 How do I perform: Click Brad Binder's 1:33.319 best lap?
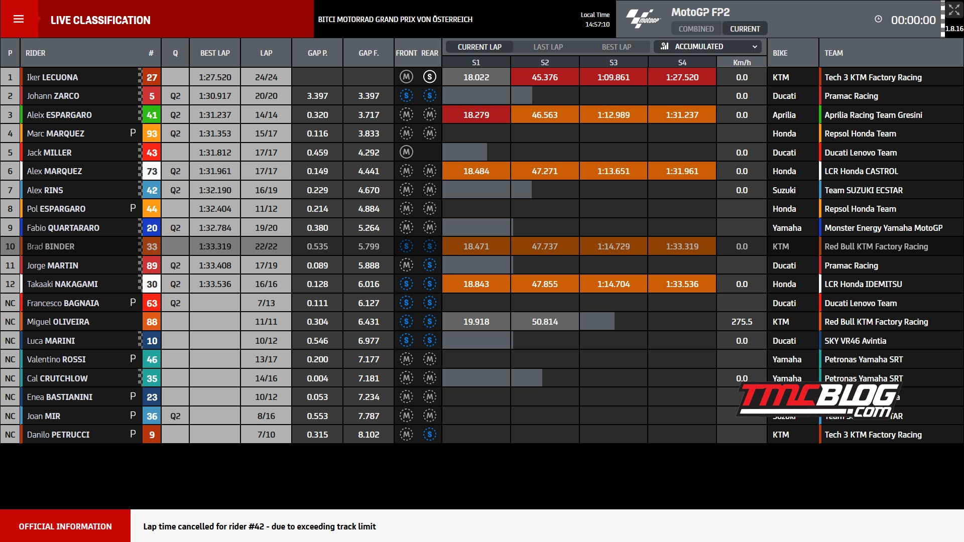[x=215, y=246]
